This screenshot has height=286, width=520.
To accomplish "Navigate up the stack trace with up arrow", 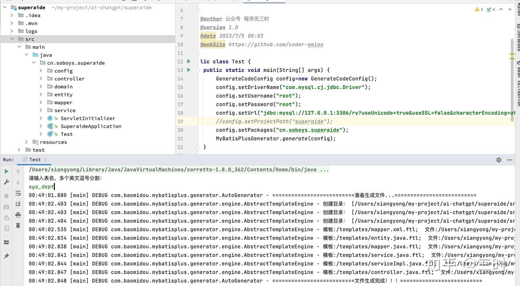I will (18, 171).
